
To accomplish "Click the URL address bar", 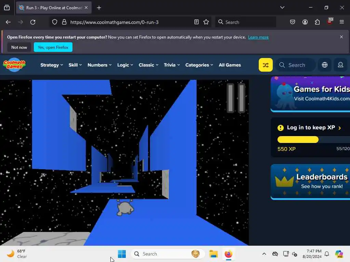I will tap(131, 22).
